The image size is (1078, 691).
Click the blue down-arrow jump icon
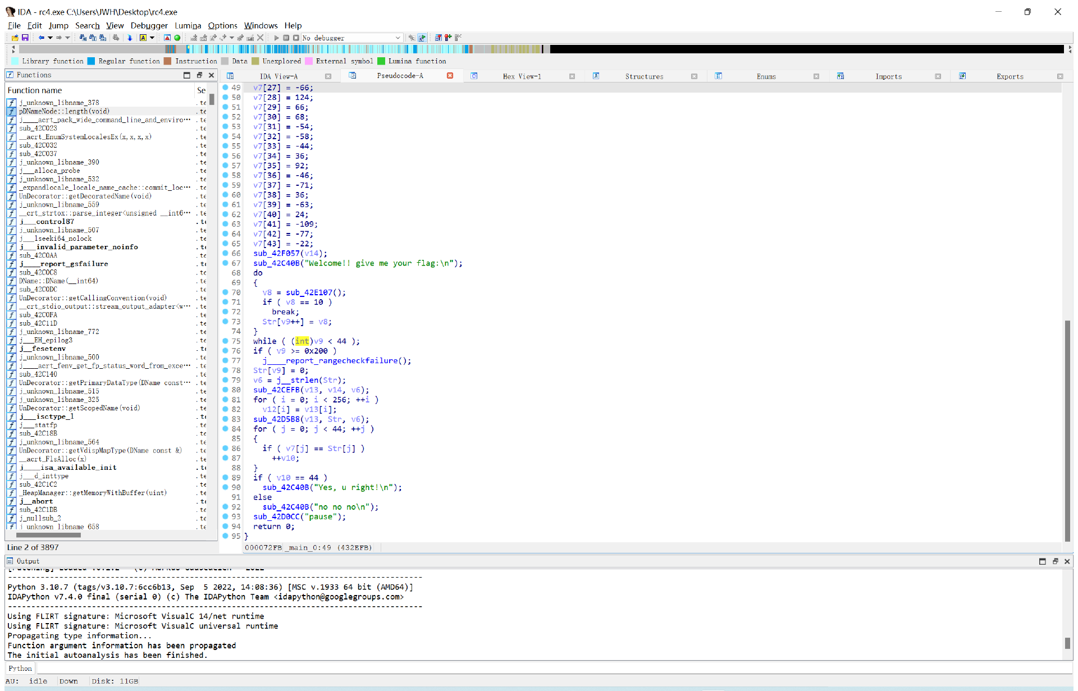pyautogui.click(x=130, y=38)
